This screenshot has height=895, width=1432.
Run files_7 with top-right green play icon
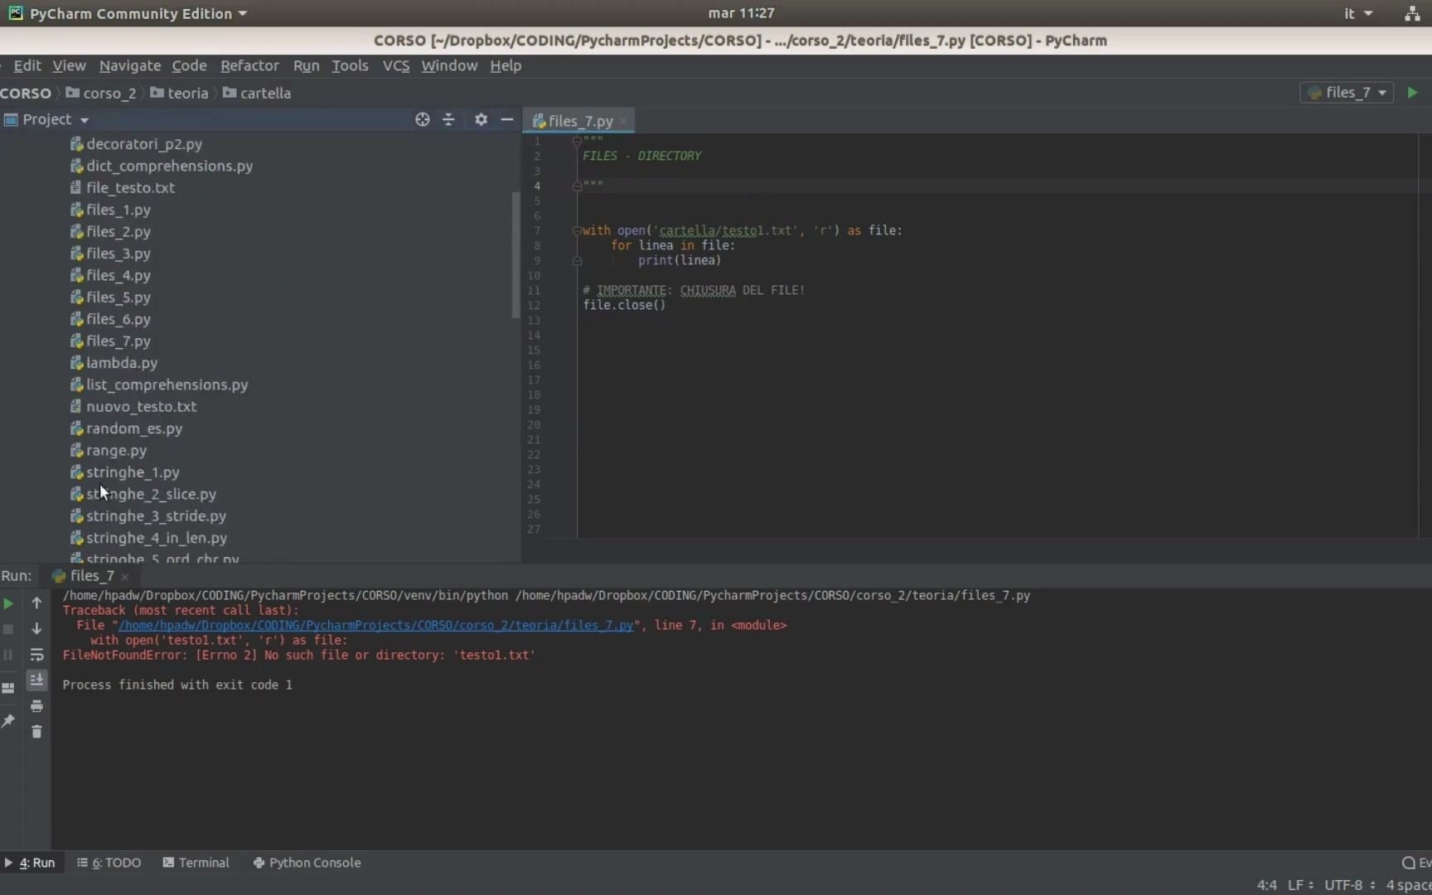[1413, 93]
